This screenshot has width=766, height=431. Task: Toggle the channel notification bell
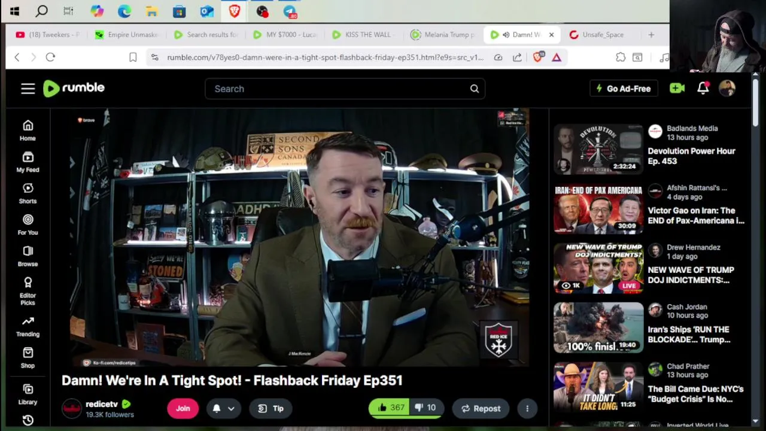coord(217,408)
